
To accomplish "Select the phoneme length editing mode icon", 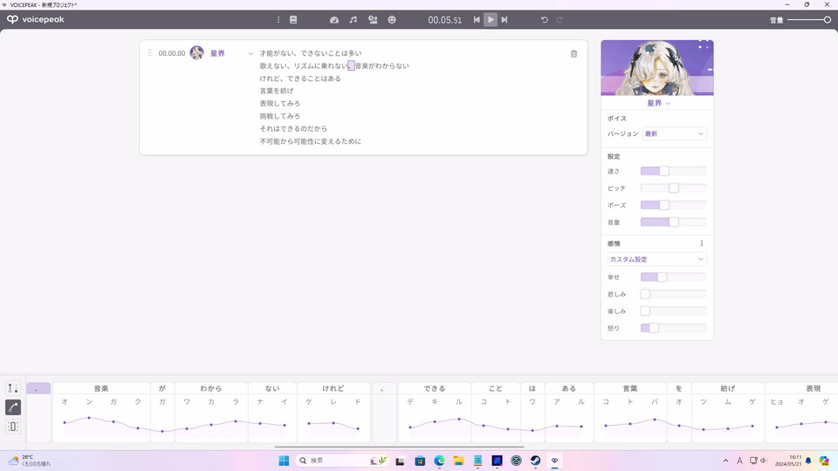I will coord(13,427).
